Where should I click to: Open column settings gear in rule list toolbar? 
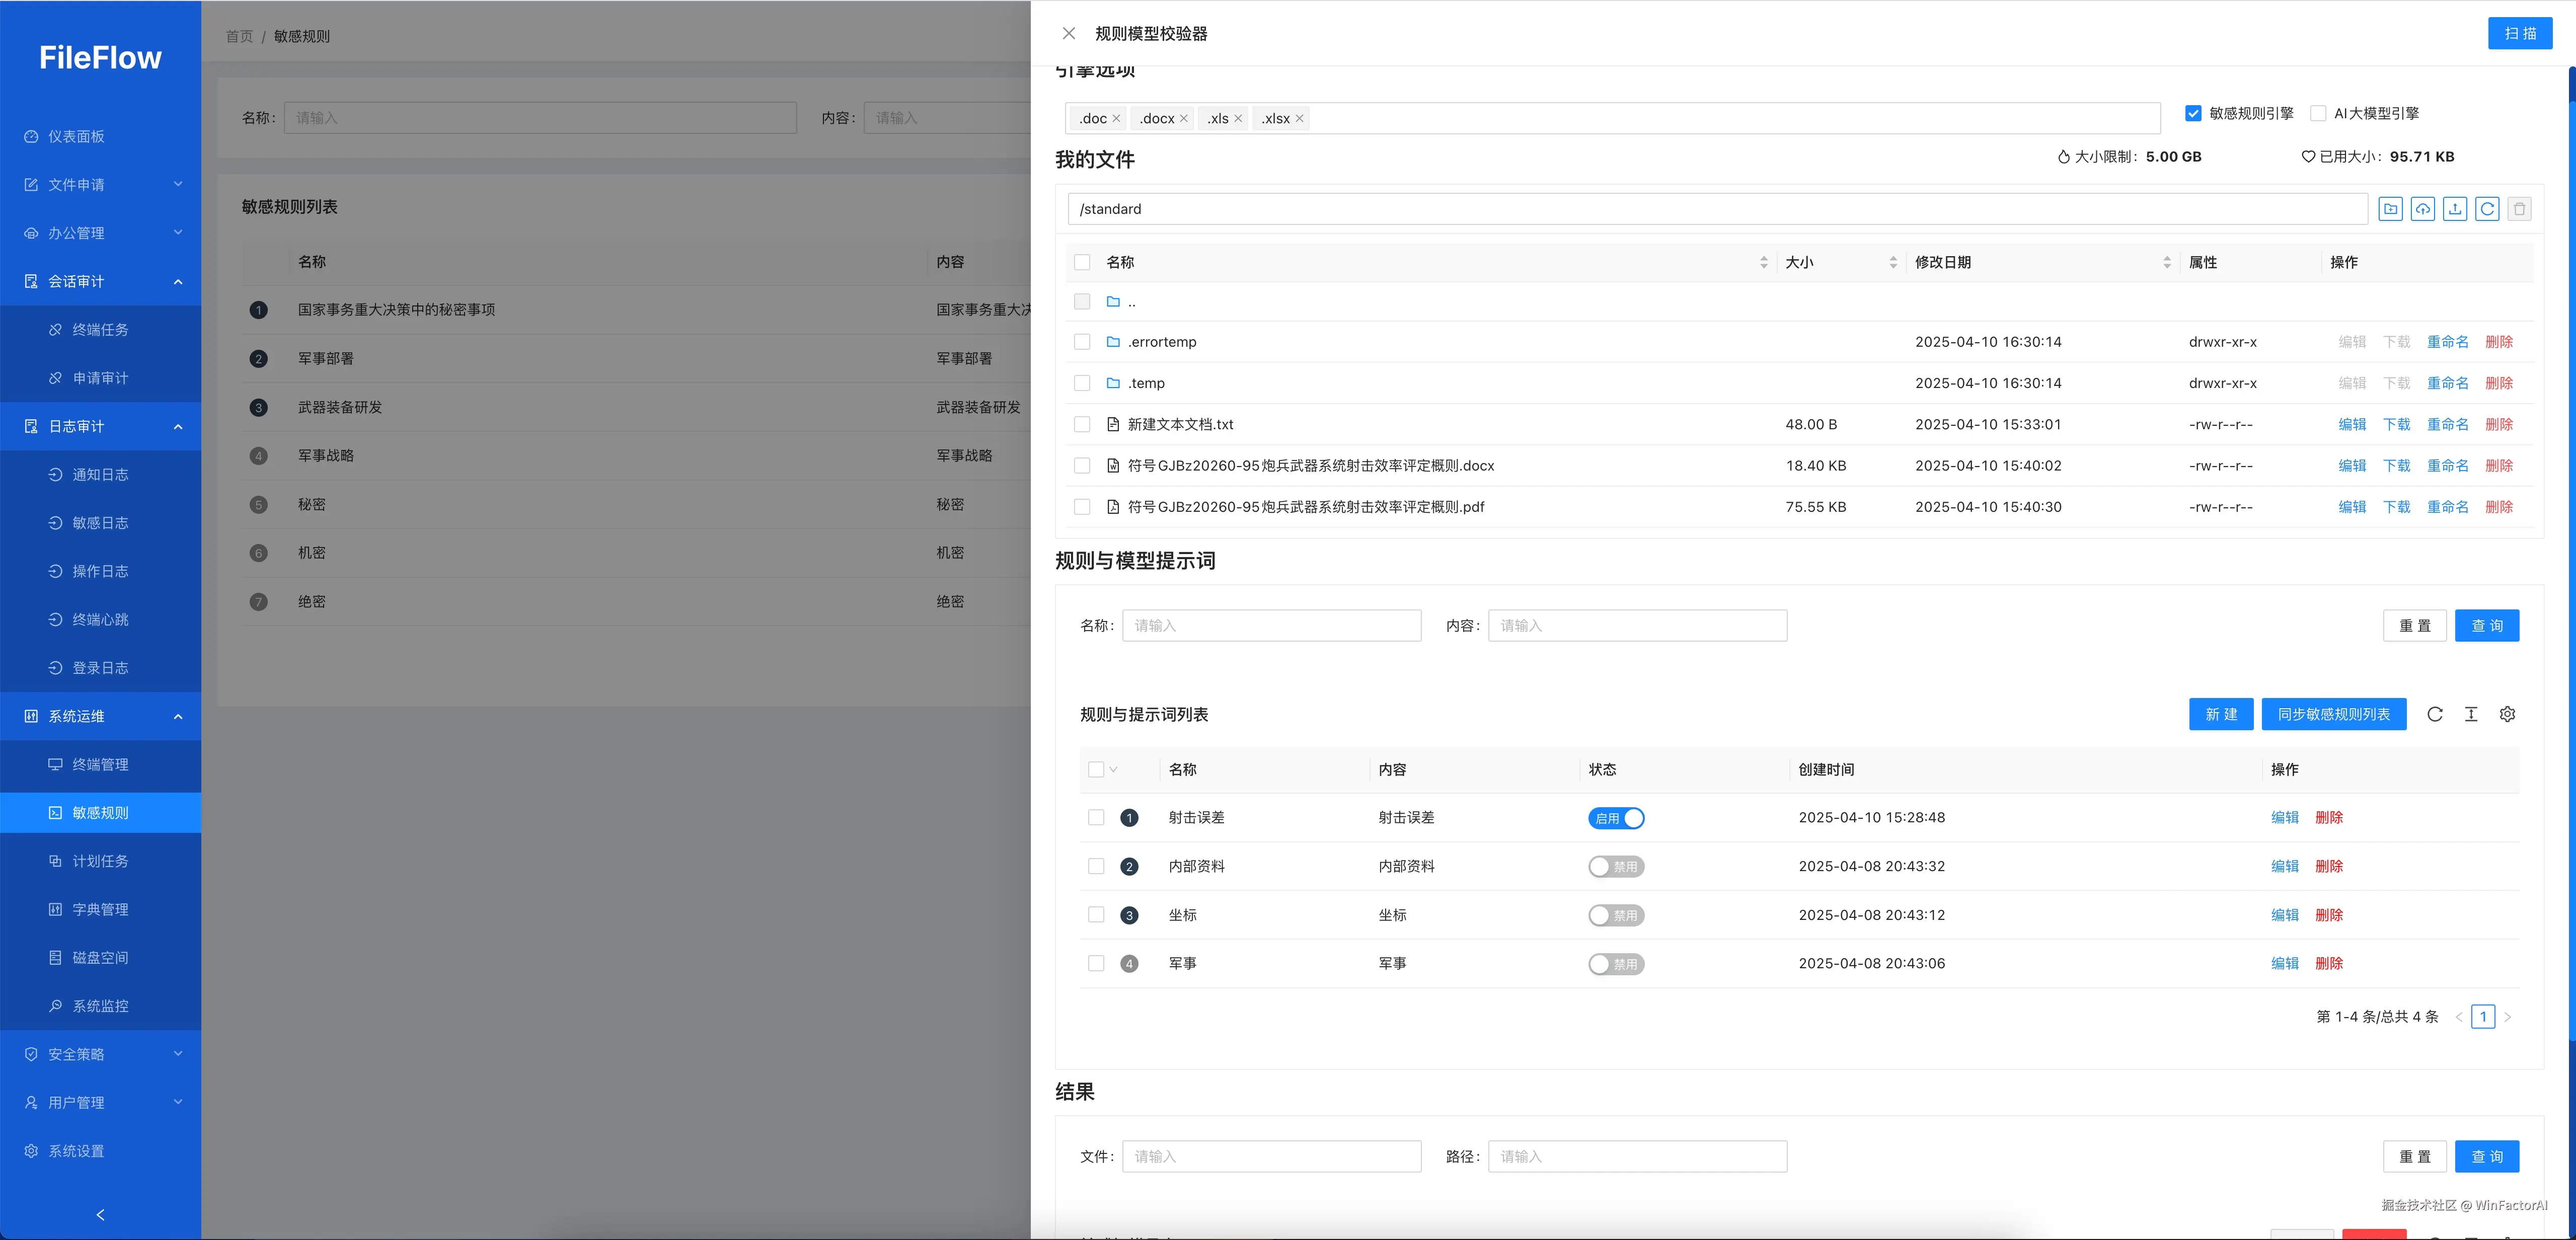click(x=2507, y=714)
